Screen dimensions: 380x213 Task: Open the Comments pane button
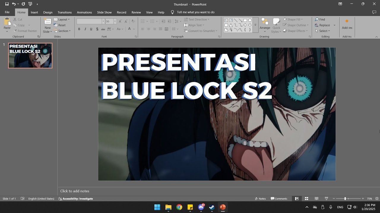pos(279,199)
